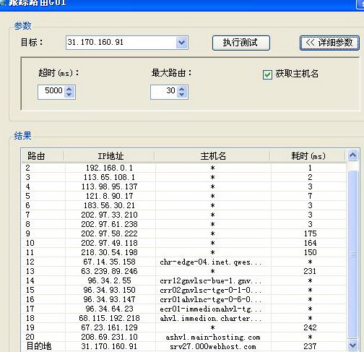Screen dimensions: 364x352
Task: Click hostname ashv1.main-hosting.com
Action: pos(213,337)
